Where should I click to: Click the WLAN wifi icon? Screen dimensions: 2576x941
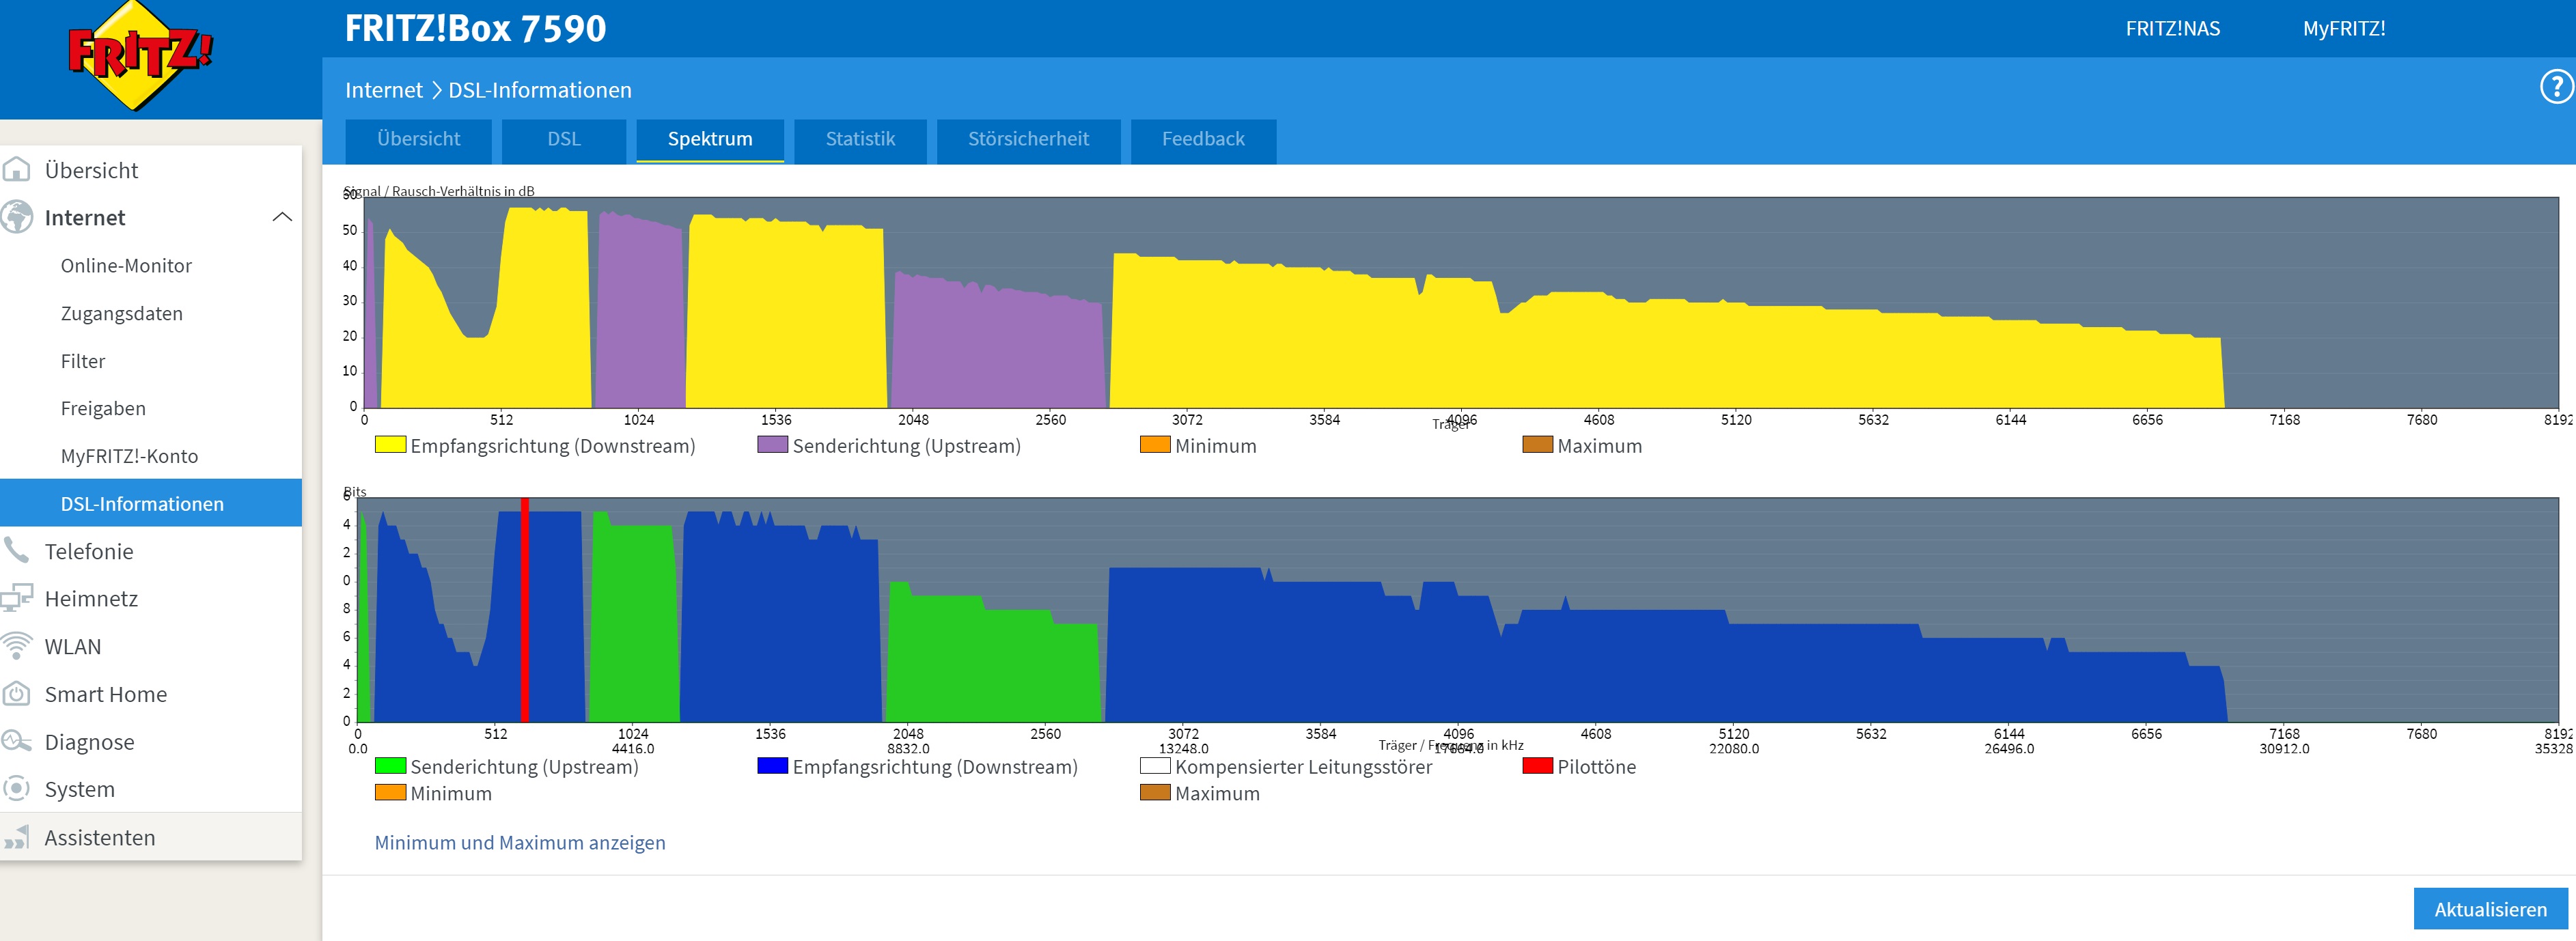coord(17,646)
